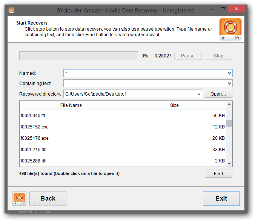Click the 20 KB size cell
The width and height of the screenshot is (255, 221).
coord(218,138)
